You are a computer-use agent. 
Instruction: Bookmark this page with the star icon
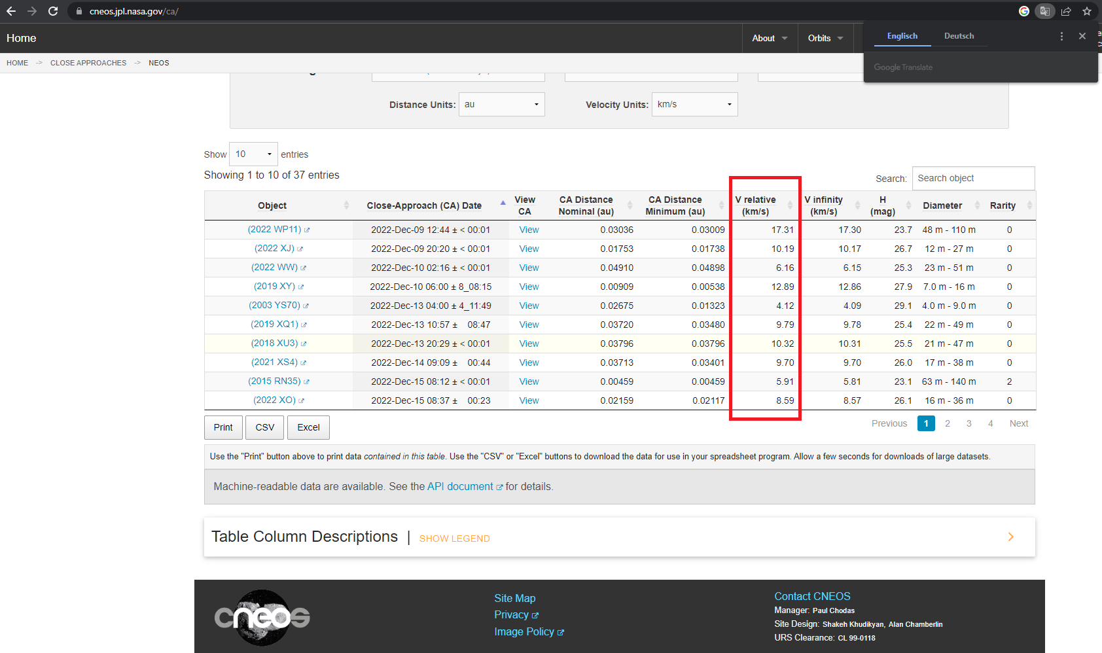(x=1087, y=11)
